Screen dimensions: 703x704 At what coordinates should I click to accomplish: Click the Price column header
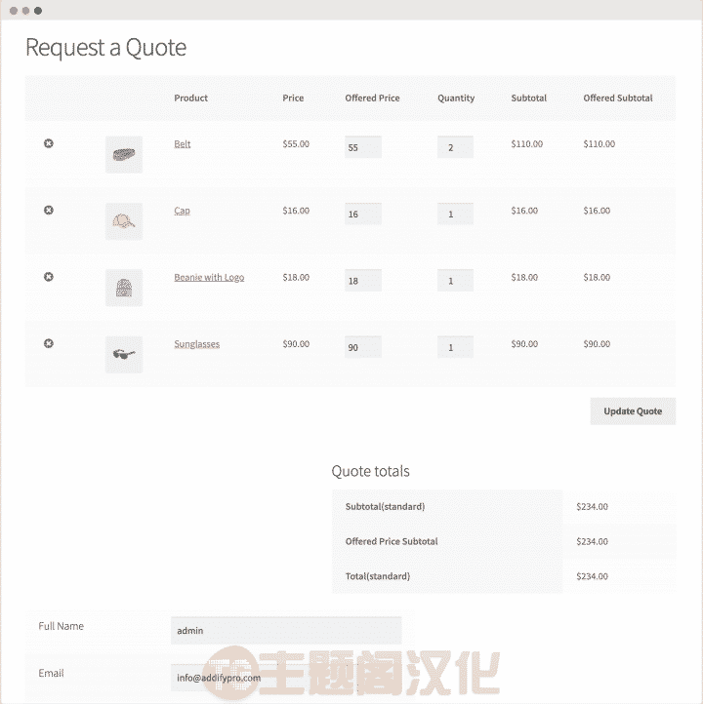(293, 98)
